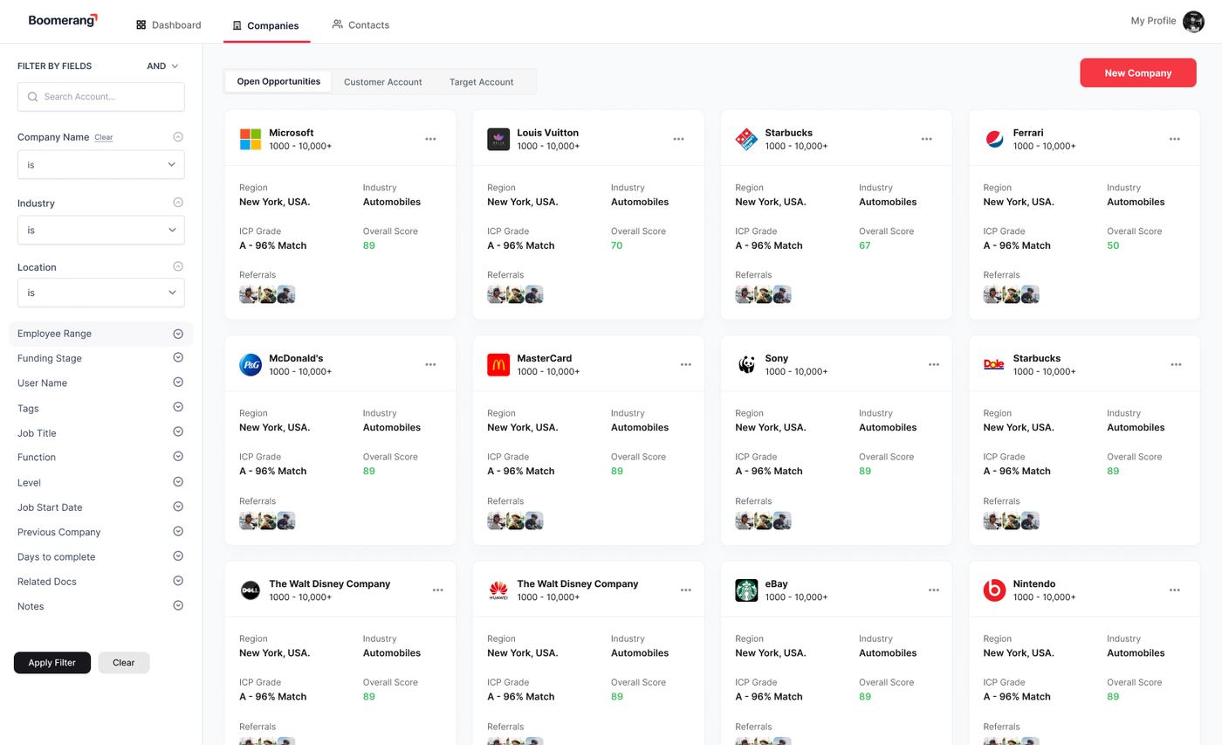
Task: Expand the Notes filter
Action: tap(178, 605)
